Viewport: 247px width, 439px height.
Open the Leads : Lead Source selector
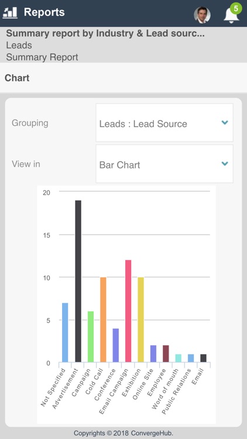point(164,123)
